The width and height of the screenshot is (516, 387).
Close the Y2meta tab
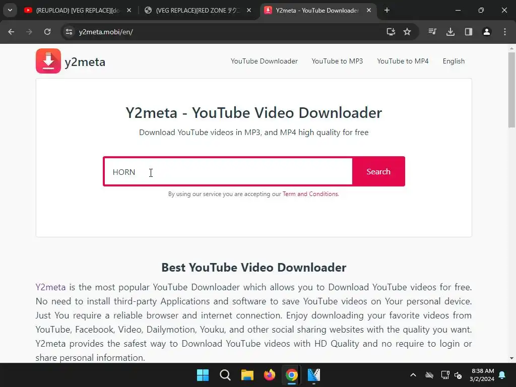pos(369,11)
